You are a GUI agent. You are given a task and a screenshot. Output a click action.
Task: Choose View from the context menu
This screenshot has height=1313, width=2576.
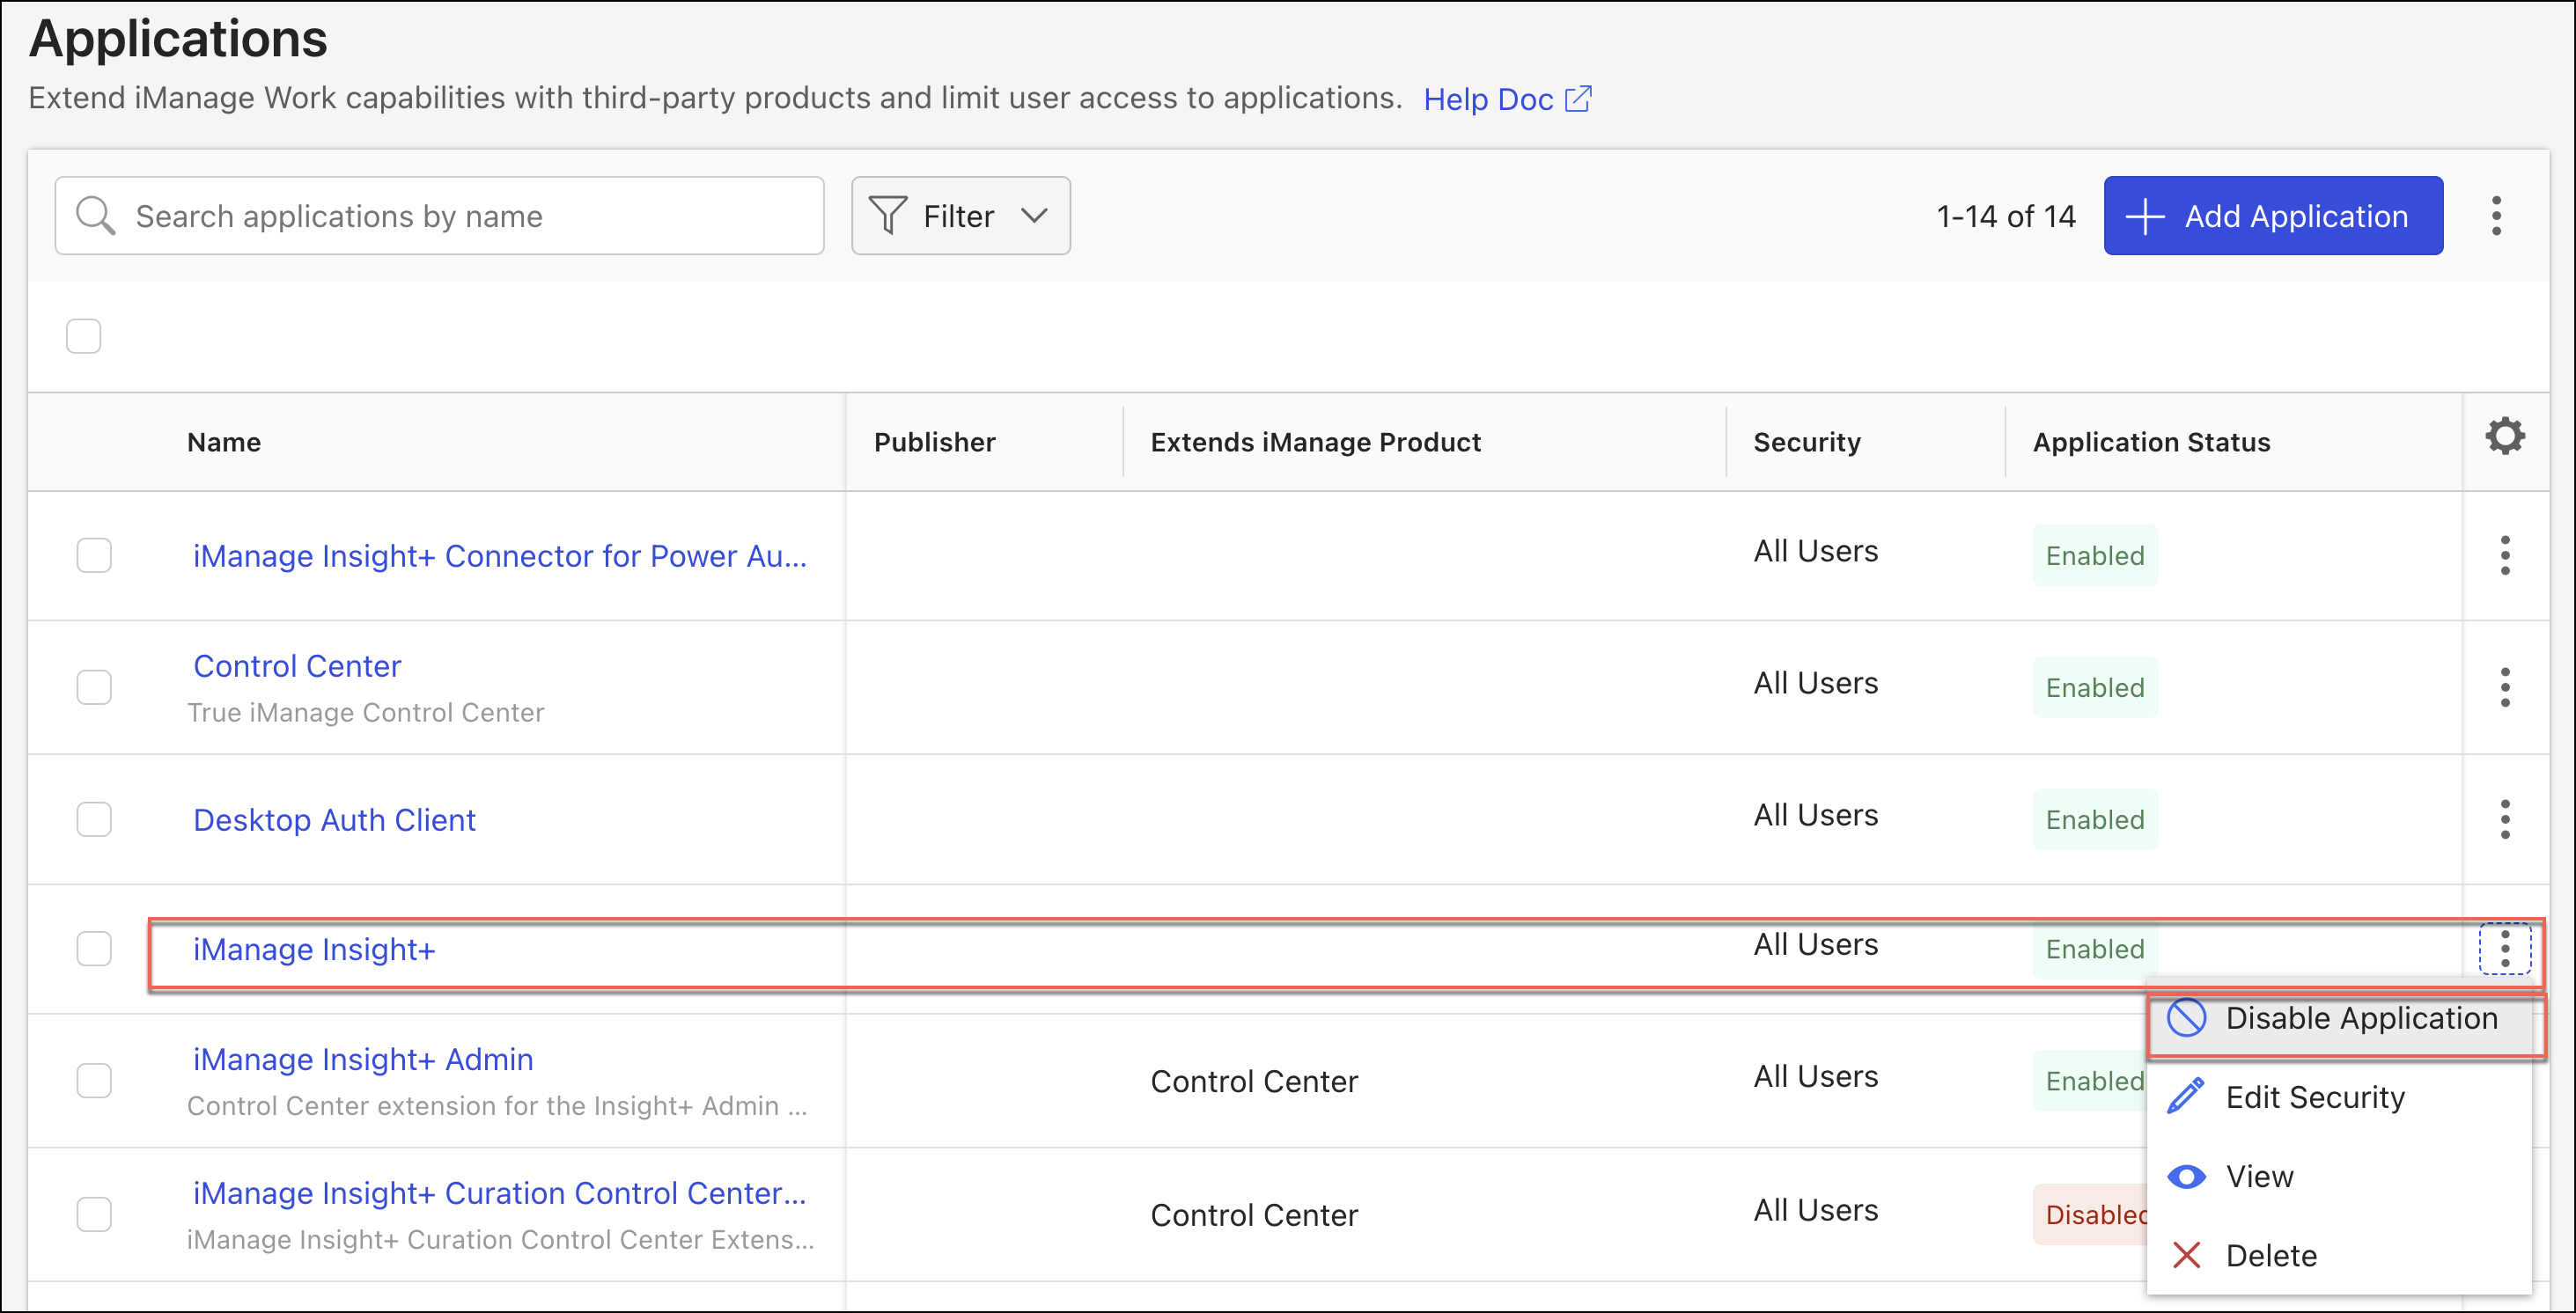tap(2340, 1176)
